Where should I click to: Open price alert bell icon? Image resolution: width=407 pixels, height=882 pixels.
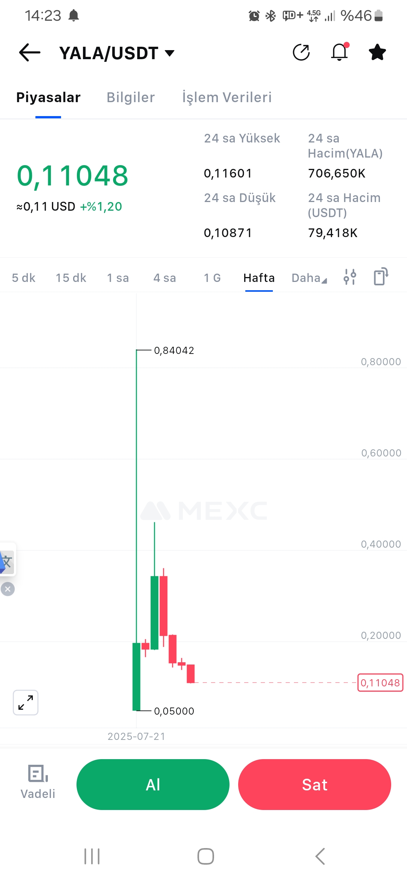(x=340, y=52)
